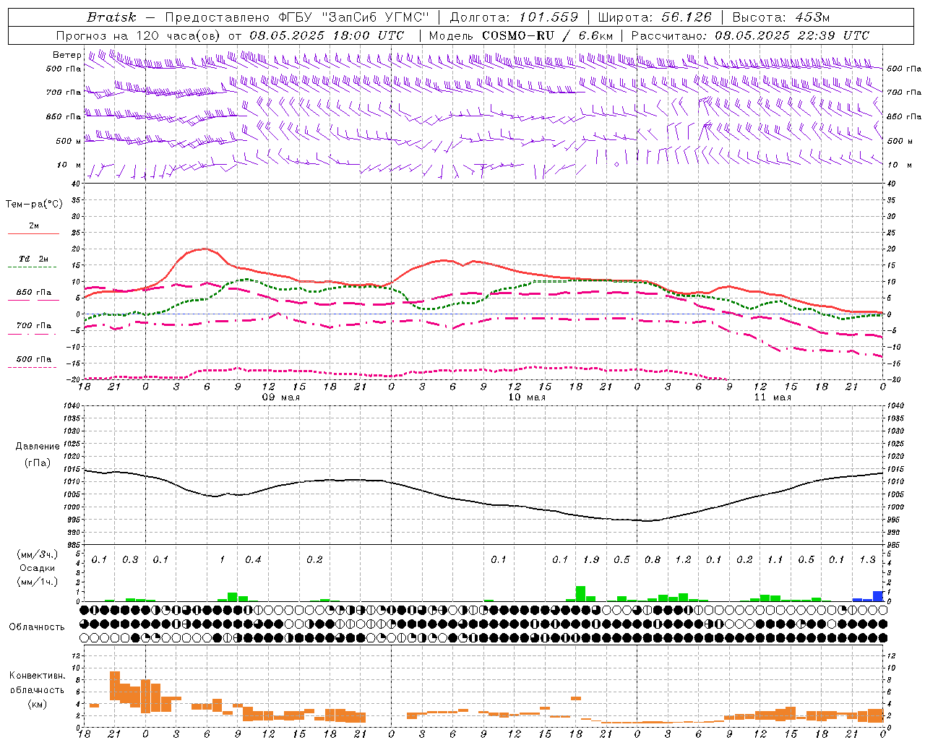The height and width of the screenshot is (740, 925).
Task: Select the latitude value Широта: 56.126
Action: click(x=655, y=17)
